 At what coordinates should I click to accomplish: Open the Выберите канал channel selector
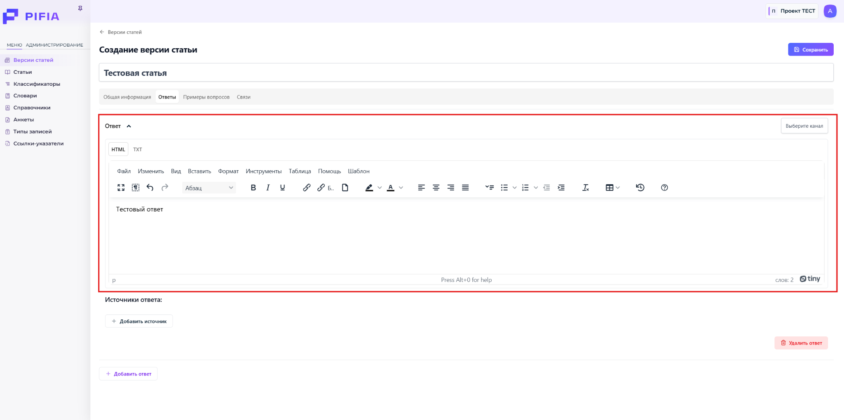(x=804, y=126)
